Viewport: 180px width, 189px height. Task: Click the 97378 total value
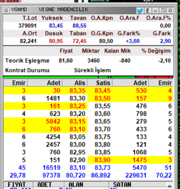pyautogui.click(x=52, y=175)
